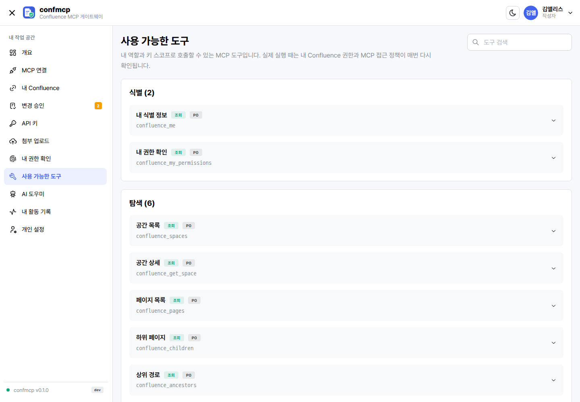Click 조회 badge on 하위 페이지
This screenshot has width=580, height=402.
click(x=177, y=338)
